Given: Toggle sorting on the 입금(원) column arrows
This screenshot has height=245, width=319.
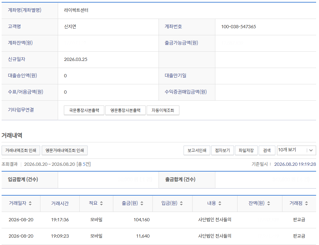Looking at the screenshot, I should tap(181, 203).
